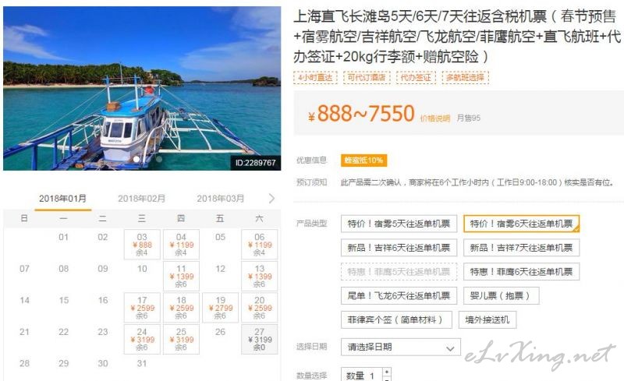Click the quantity input field
624x381 pixels.
362,375
